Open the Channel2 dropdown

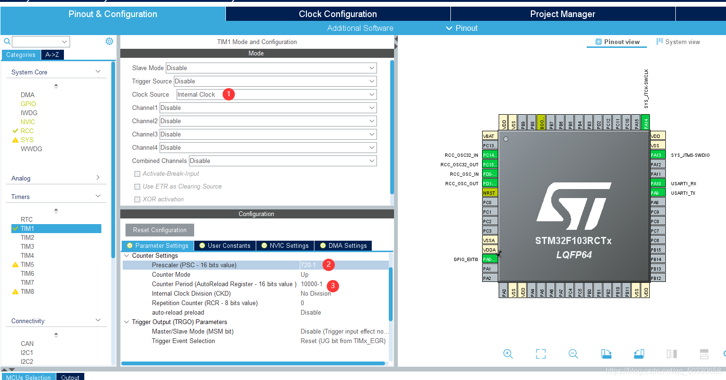click(268, 121)
